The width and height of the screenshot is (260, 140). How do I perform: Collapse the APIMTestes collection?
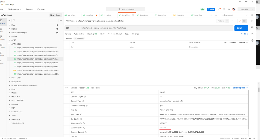coord(9,44)
